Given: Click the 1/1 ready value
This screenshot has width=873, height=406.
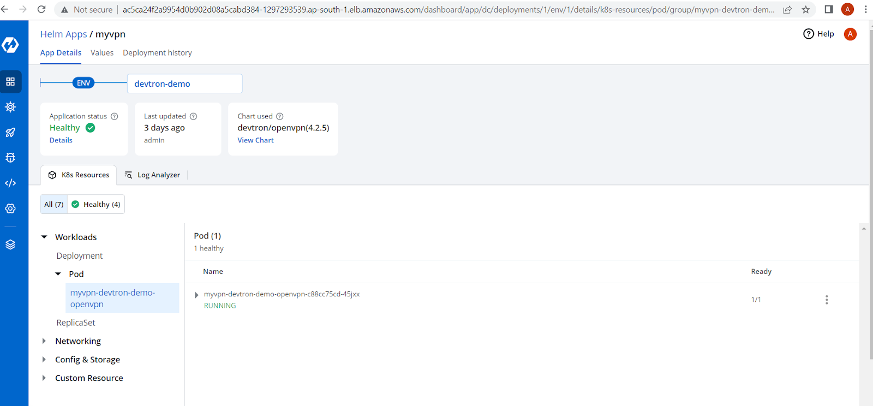Looking at the screenshot, I should pyautogui.click(x=756, y=300).
